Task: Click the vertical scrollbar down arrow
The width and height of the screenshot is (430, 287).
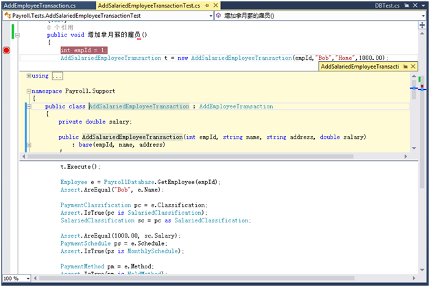Action: tap(422, 270)
